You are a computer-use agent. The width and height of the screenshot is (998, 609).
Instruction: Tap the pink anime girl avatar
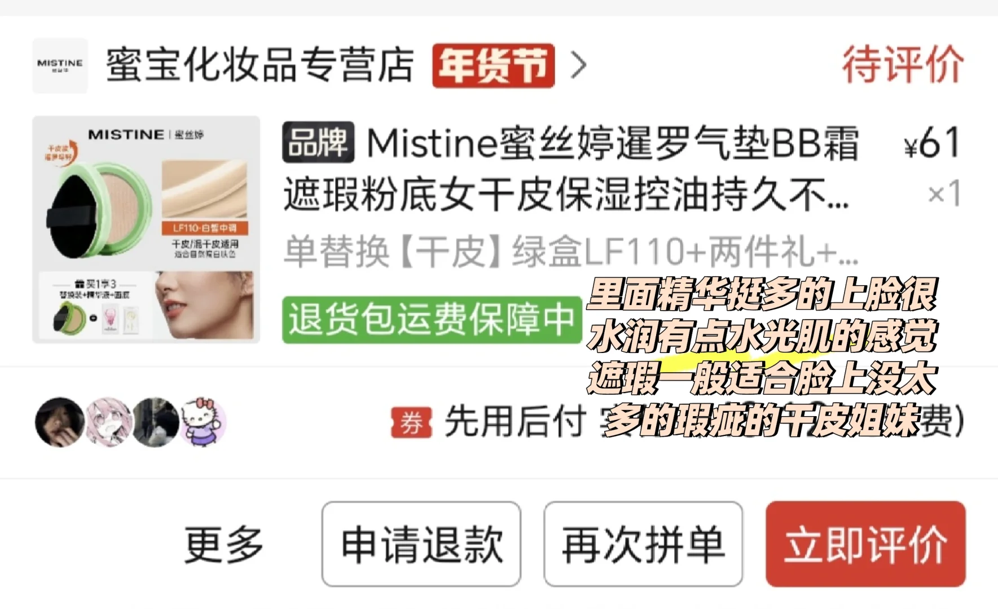coord(108,422)
